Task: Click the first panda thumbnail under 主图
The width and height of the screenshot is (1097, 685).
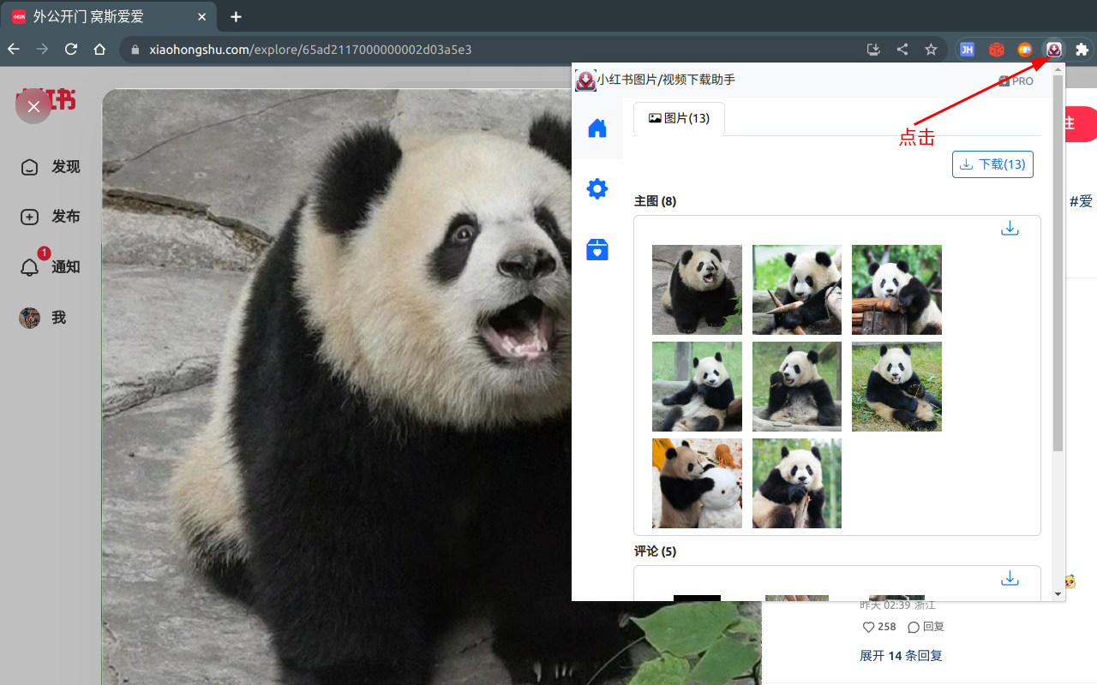Action: click(697, 289)
